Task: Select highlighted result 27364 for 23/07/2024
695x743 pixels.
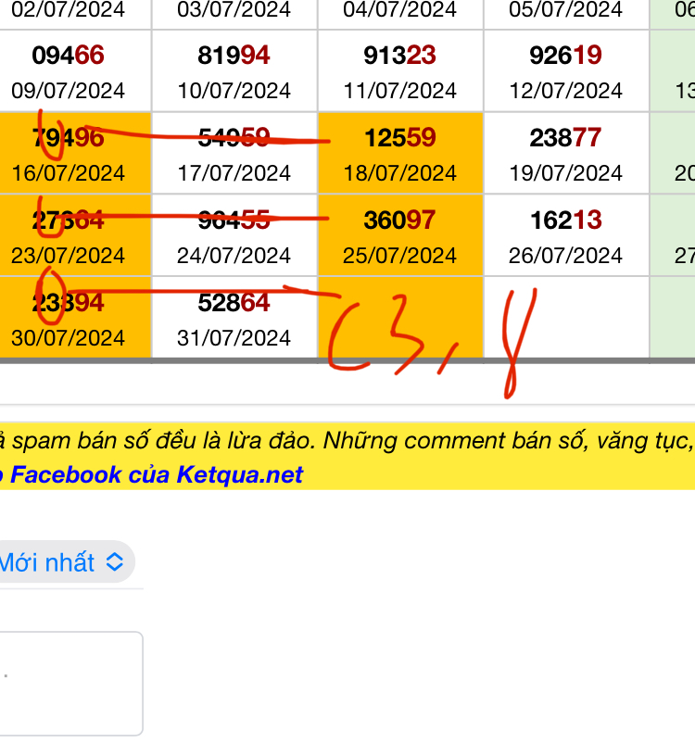Action: (x=68, y=235)
